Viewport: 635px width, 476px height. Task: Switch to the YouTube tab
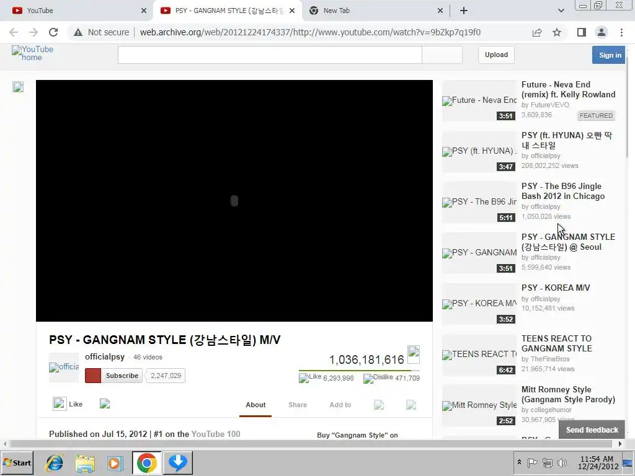pos(77,11)
